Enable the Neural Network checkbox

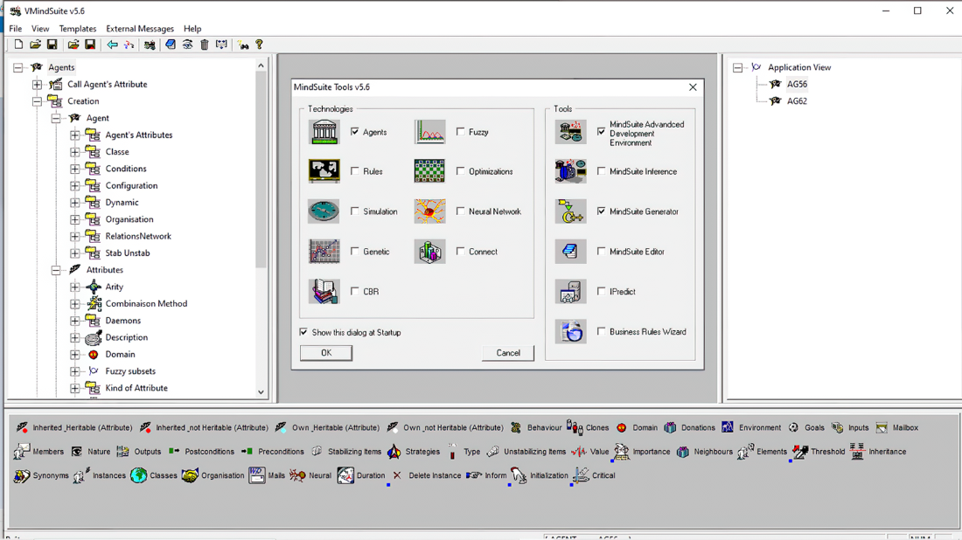461,211
